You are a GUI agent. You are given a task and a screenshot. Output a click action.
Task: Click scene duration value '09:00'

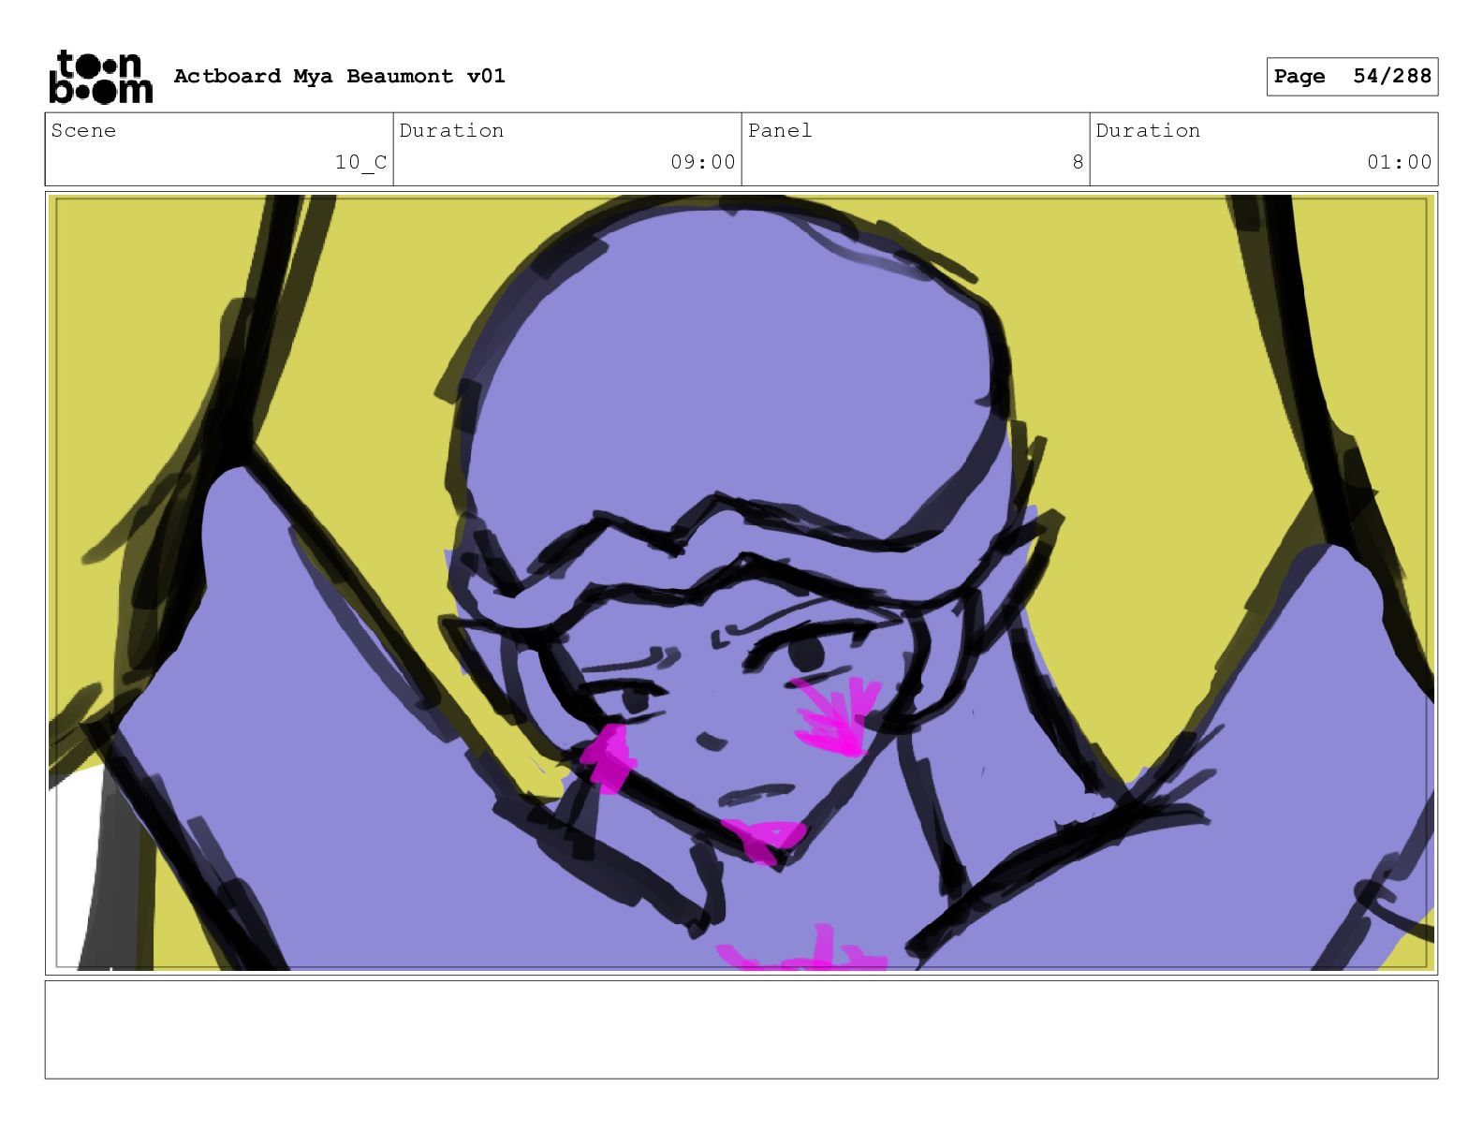point(703,162)
